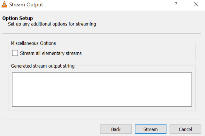Click the separator line below the header
Screen dimensions: 205x136
[102, 33]
